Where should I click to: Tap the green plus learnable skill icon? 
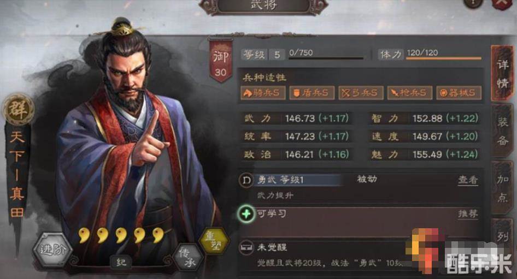pyautogui.click(x=246, y=213)
